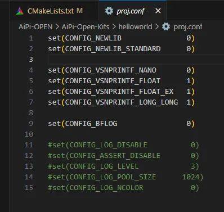The height and width of the screenshot is (212, 224).
Task: Click the commented CONFIG_LOG_LEVEL line
Action: pyautogui.click(x=123, y=166)
